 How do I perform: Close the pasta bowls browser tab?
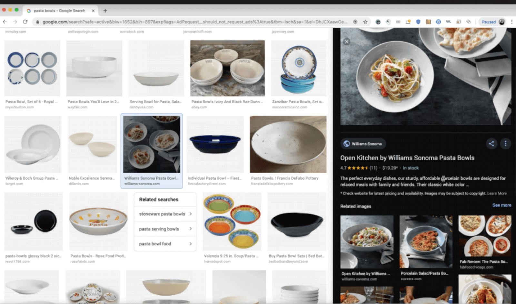[93, 11]
